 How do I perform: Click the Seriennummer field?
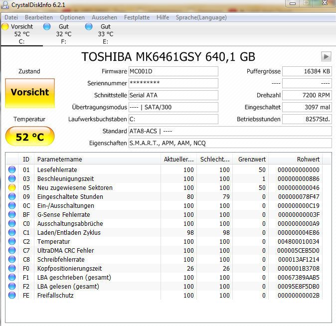tap(173, 83)
